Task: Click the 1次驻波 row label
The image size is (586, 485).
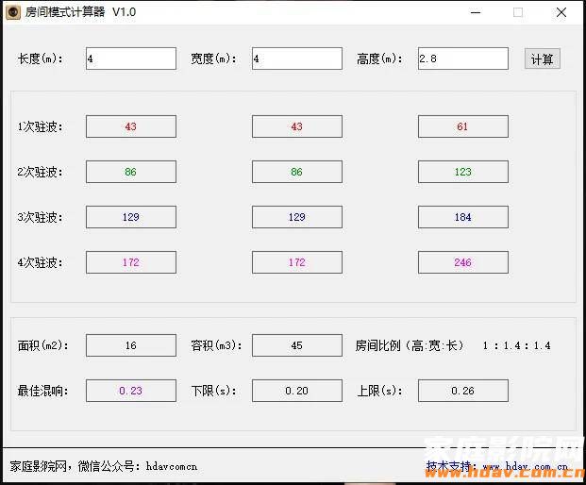Action: point(40,127)
